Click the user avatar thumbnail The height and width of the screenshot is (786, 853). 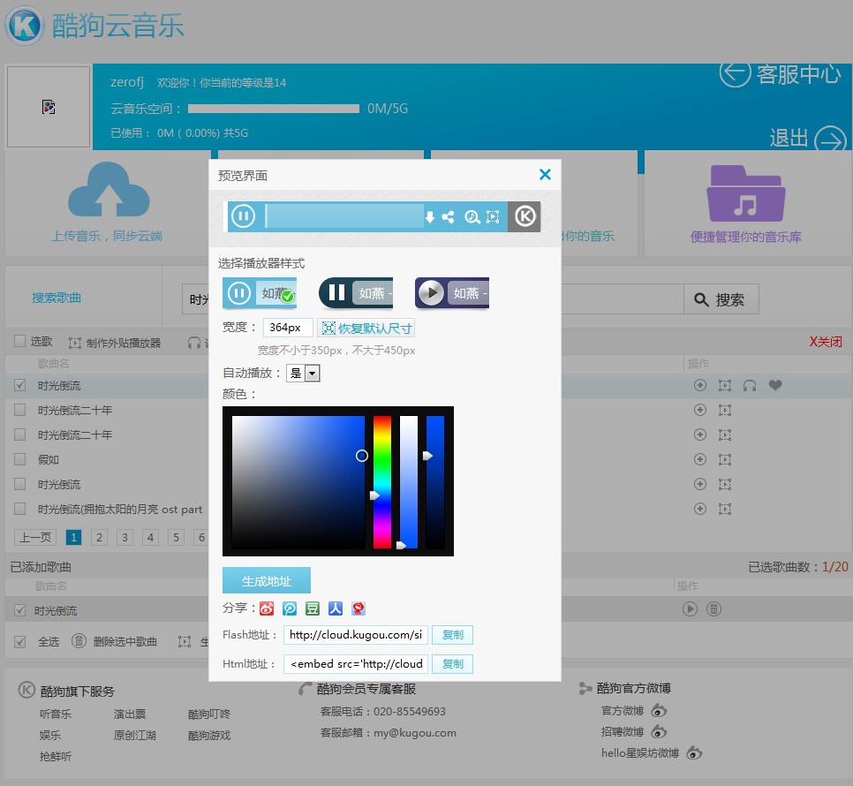pos(49,107)
